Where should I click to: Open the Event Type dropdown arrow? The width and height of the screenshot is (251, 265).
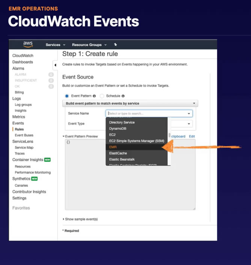(x=189, y=124)
